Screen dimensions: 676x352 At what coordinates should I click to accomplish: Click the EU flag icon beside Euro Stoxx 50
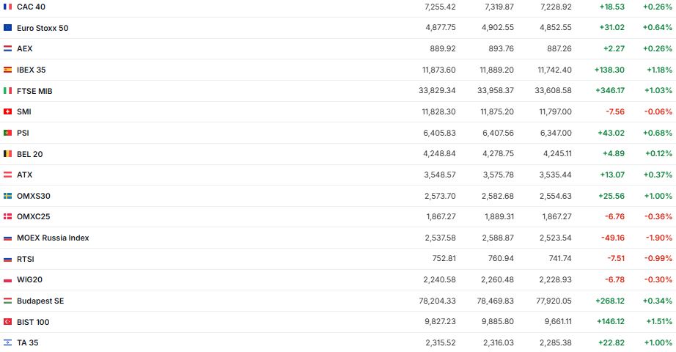coord(8,28)
